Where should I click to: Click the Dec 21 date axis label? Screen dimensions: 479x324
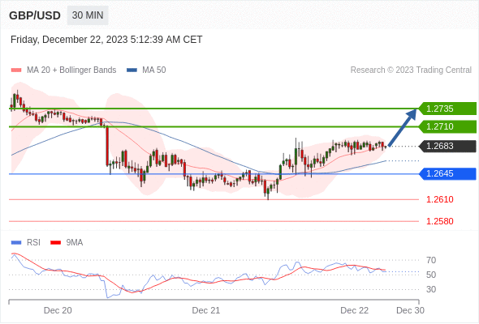coord(206,310)
